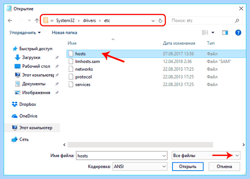The height and width of the screenshot is (179, 250).
Task: Change view mode icon
Action: (x=205, y=33)
